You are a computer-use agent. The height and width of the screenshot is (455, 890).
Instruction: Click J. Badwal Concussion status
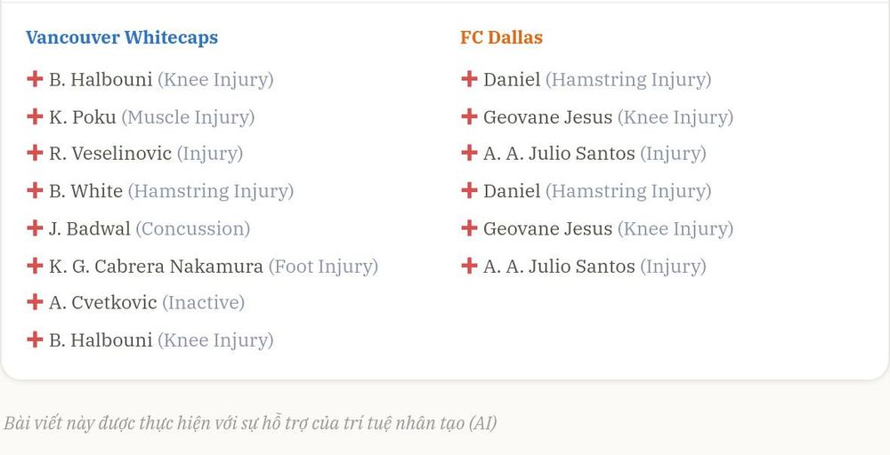point(193,229)
